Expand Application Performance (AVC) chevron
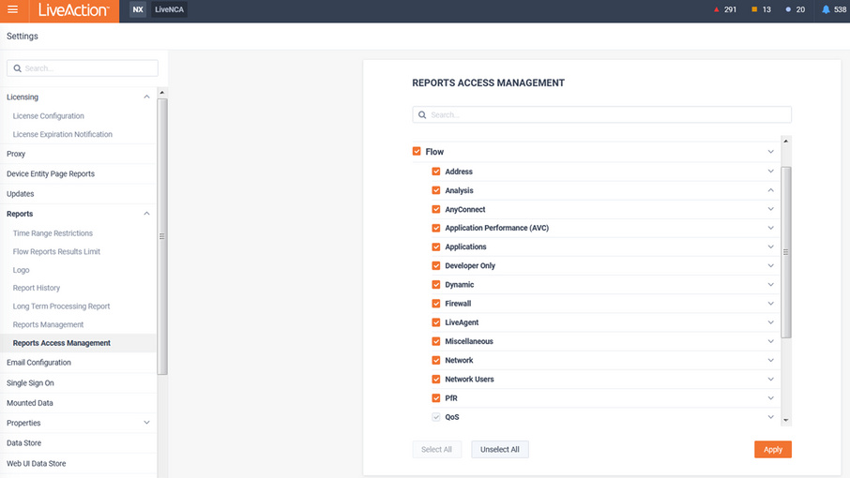This screenshot has height=478, width=850. [770, 228]
